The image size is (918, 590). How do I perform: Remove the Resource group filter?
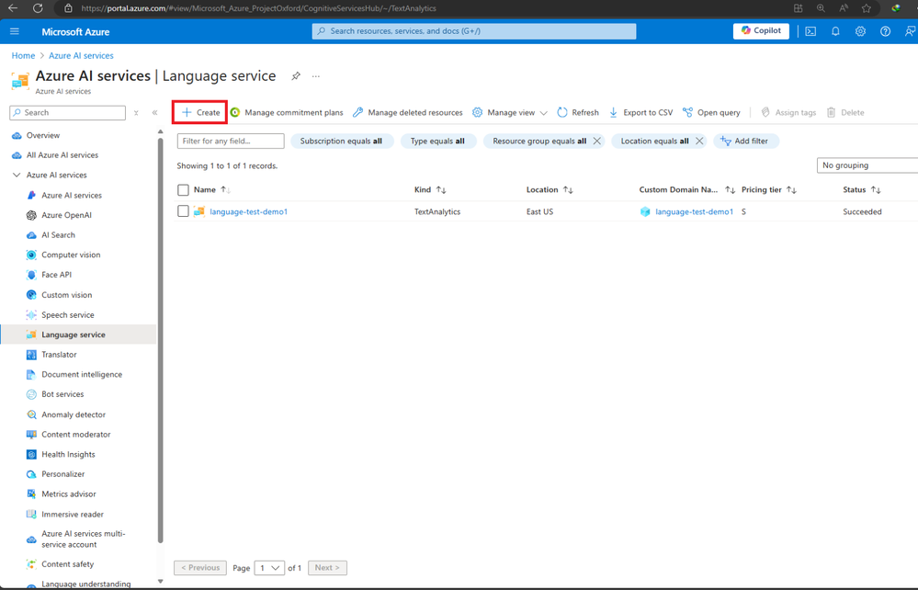(x=596, y=141)
